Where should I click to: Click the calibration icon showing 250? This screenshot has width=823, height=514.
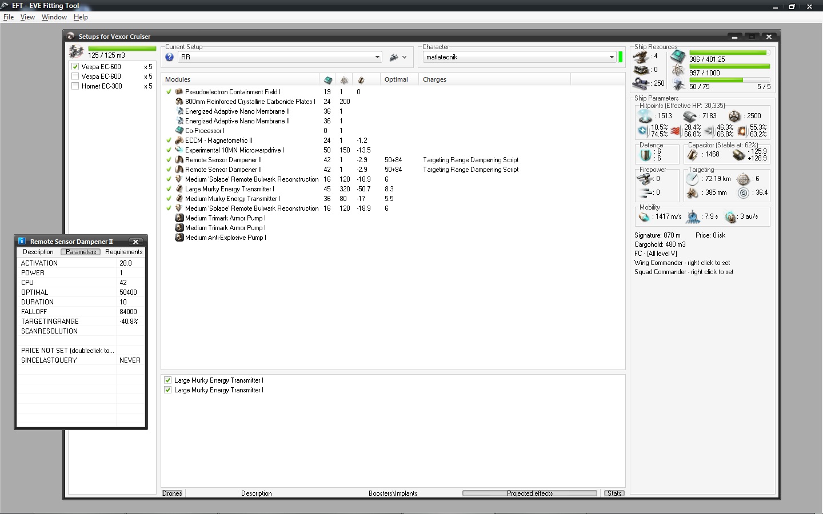click(x=641, y=83)
